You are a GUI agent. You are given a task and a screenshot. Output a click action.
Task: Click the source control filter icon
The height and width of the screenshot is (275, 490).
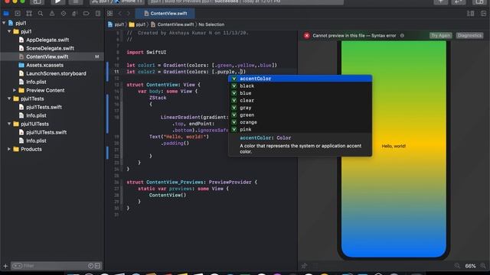point(97,266)
